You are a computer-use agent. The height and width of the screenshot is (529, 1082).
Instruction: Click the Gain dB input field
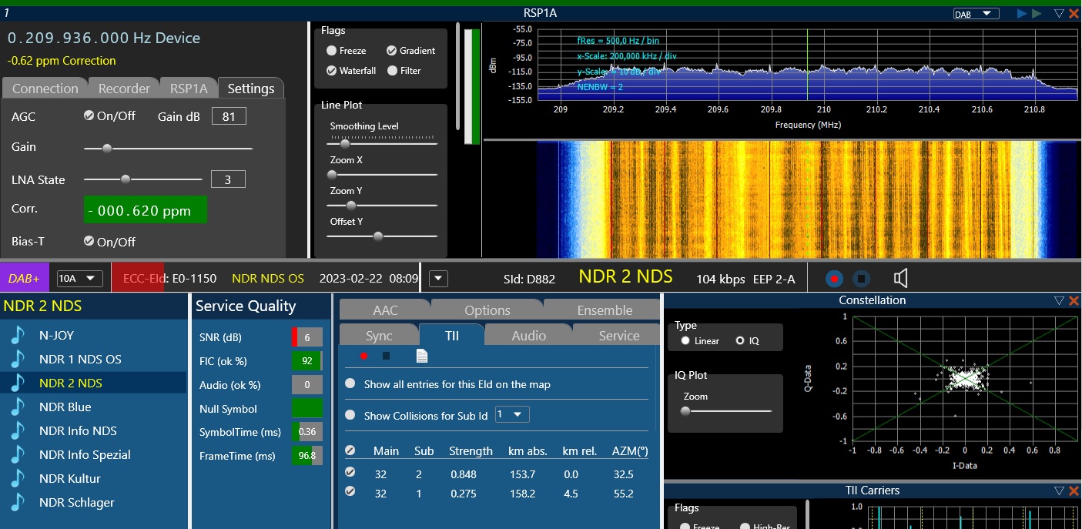229,116
